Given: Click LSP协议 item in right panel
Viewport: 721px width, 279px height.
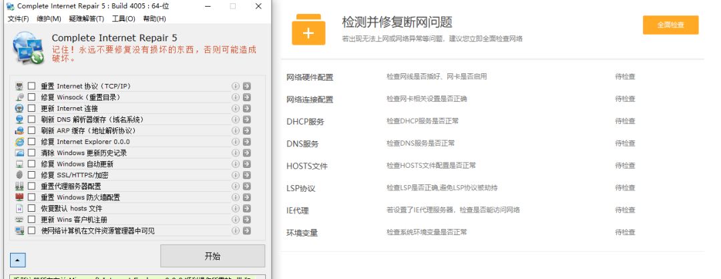Looking at the screenshot, I should pos(300,188).
